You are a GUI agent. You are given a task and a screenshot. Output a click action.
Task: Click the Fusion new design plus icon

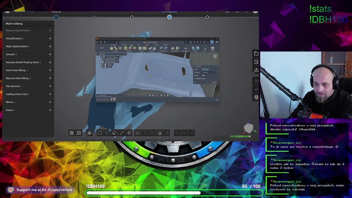(186, 42)
